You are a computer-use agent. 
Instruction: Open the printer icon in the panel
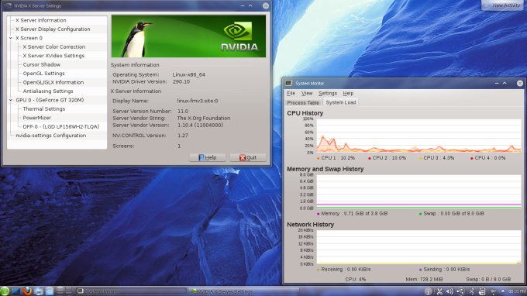39,291
